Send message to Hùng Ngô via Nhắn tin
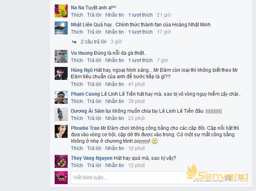256x191 pixels. point(115,84)
